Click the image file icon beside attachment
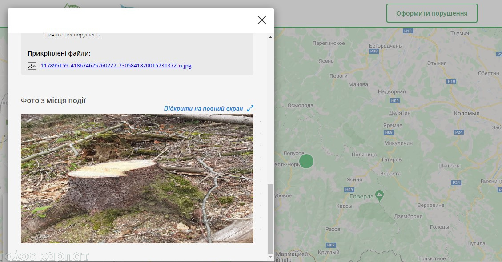Screen dimensions: 502x262 (x=32, y=66)
